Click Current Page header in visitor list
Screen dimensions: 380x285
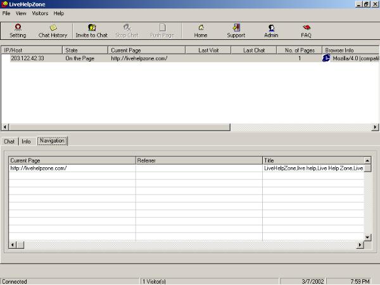(146, 50)
